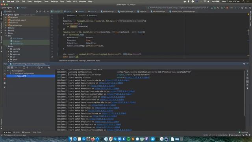The height and width of the screenshot is (142, 252).
Task: Expand the agentcfg folder
Action: pyautogui.click(x=8, y=49)
